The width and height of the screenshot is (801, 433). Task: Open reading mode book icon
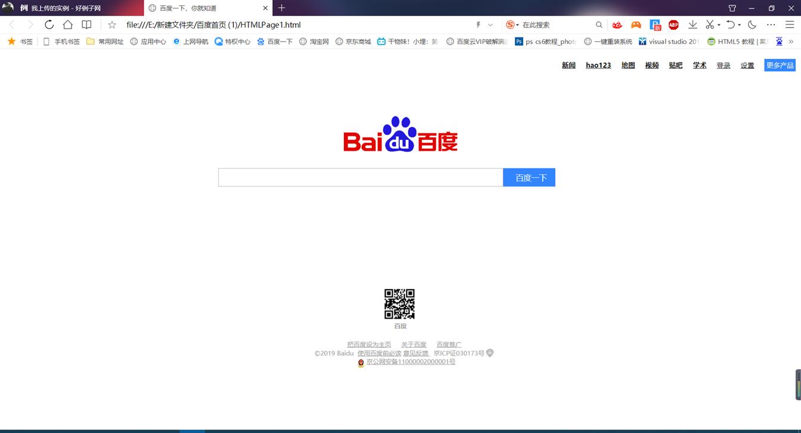tap(86, 24)
